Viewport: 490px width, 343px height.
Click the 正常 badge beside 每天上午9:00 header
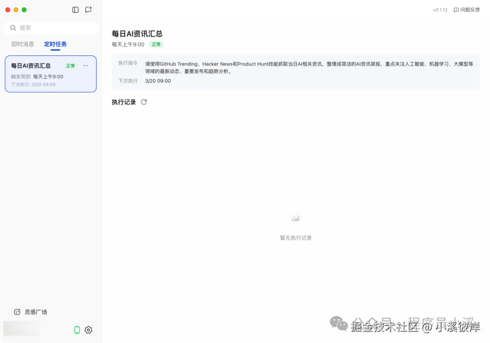(x=156, y=44)
